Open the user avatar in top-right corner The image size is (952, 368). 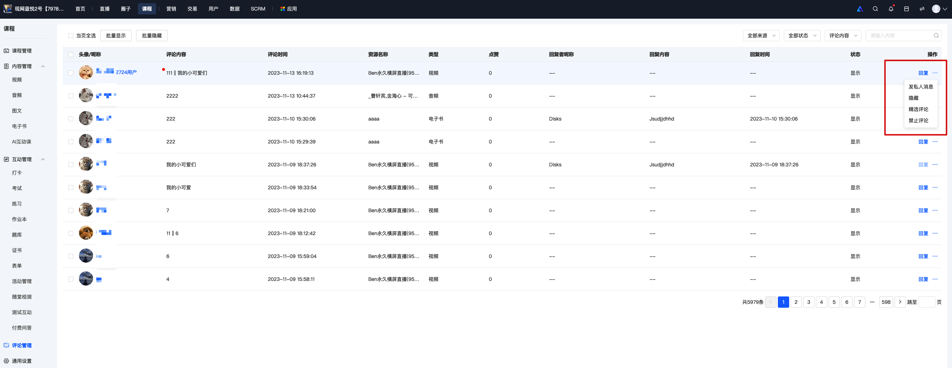(x=936, y=9)
